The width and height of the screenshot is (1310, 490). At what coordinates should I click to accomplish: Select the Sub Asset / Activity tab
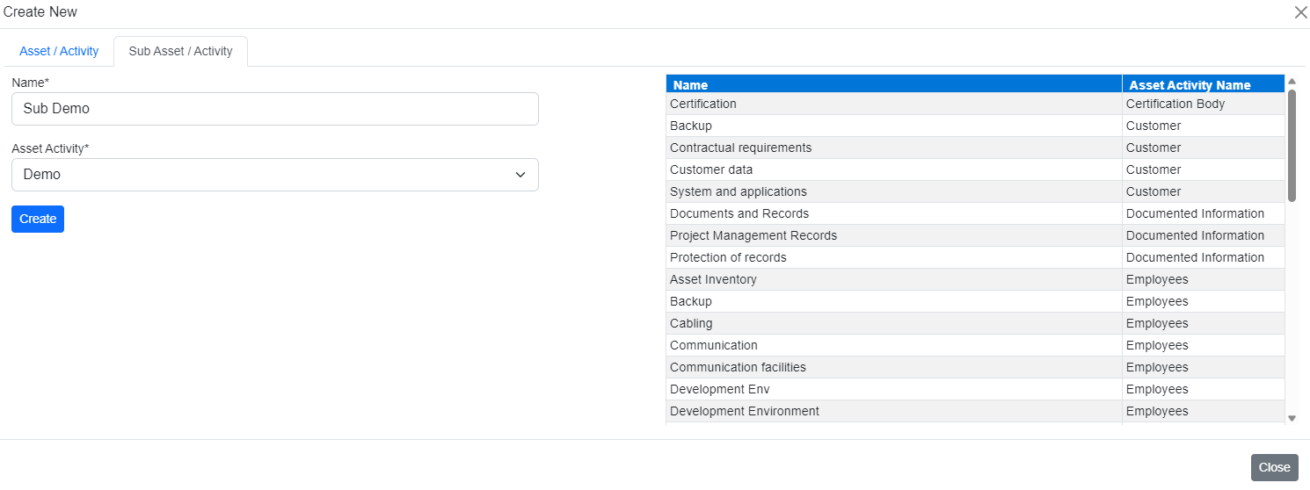click(x=180, y=51)
